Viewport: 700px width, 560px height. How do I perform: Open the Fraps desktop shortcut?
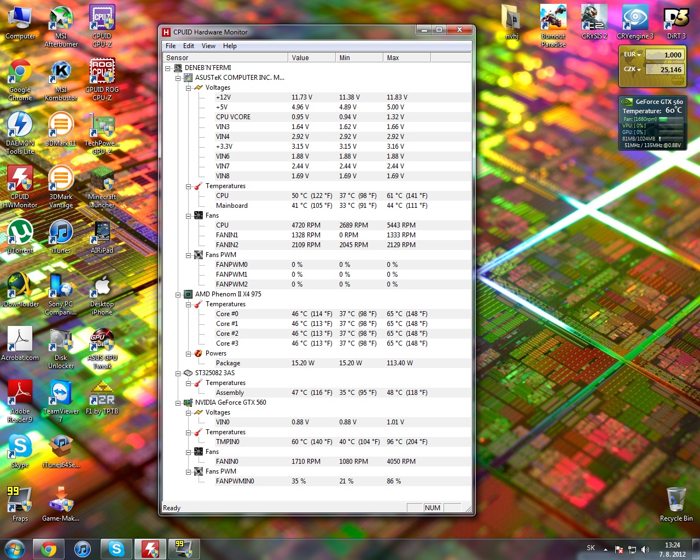click(x=20, y=505)
